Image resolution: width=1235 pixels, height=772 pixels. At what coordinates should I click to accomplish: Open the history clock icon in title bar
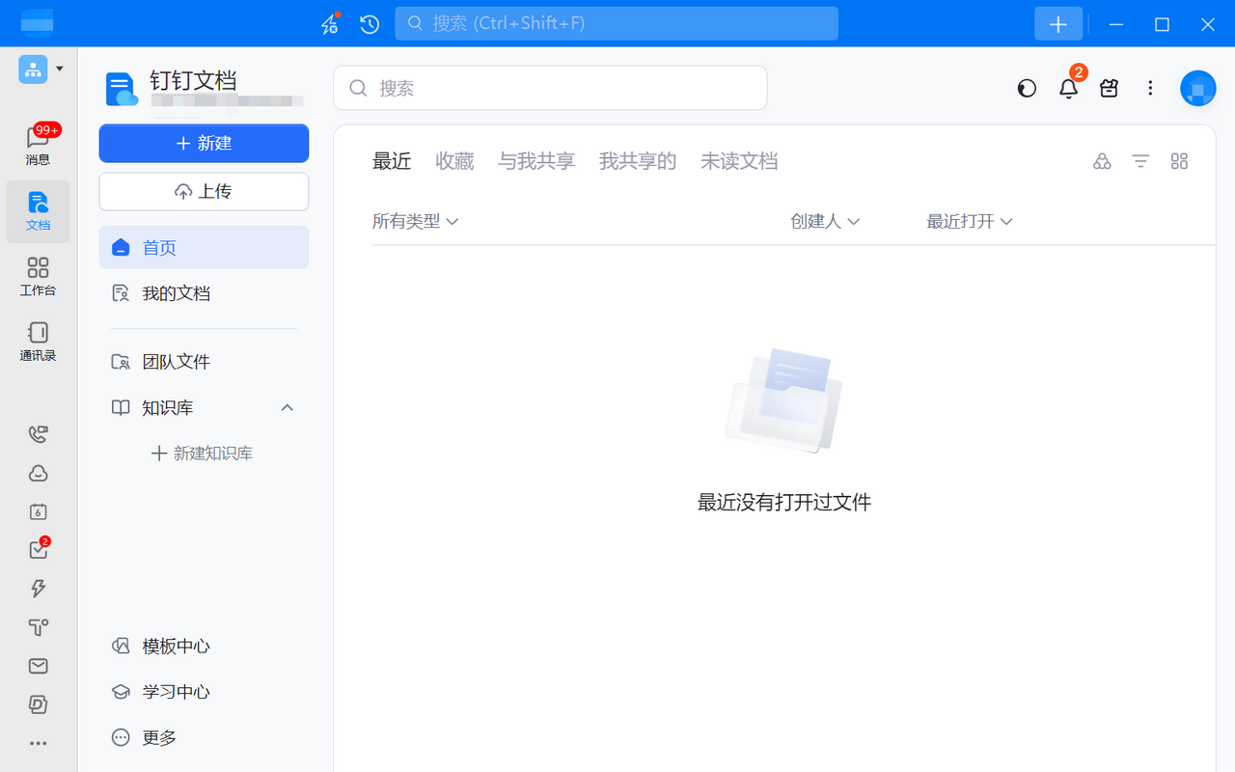(370, 24)
